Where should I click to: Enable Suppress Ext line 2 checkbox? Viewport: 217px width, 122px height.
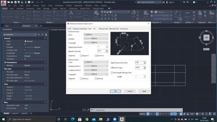(96, 79)
